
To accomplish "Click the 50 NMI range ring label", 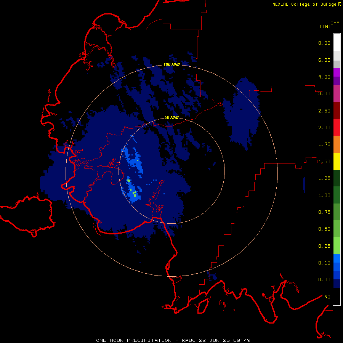I will [x=171, y=117].
